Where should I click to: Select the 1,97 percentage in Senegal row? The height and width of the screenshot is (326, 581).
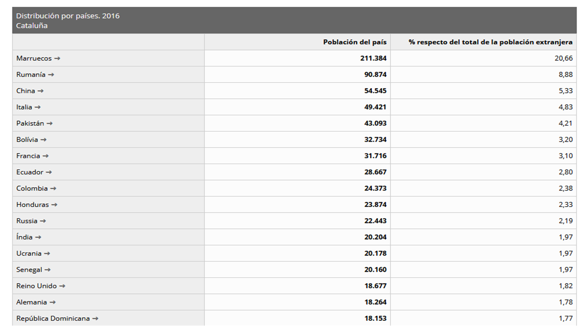[x=565, y=270]
